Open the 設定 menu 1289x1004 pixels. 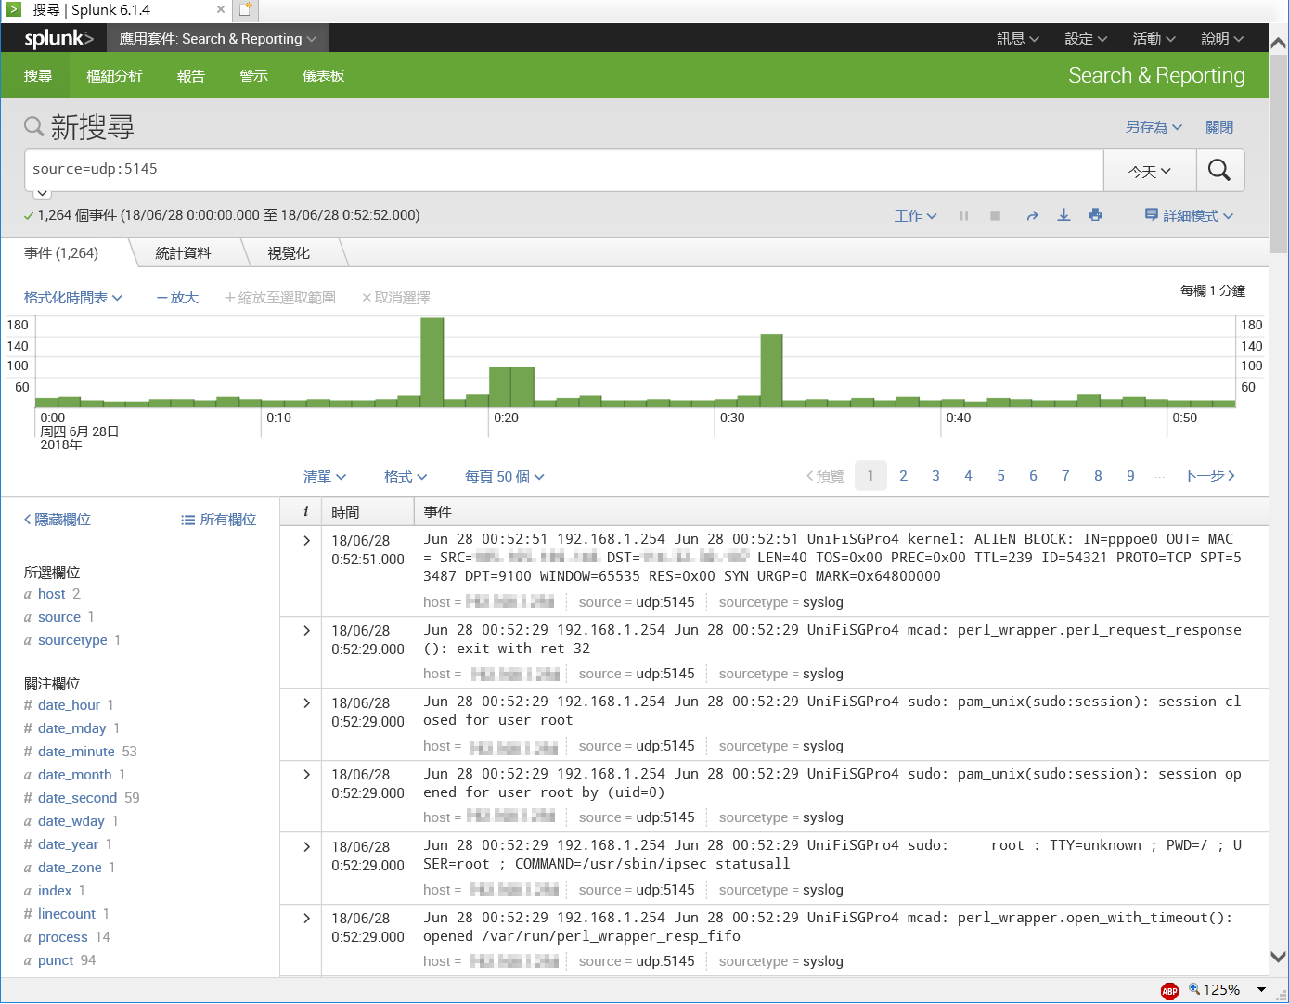coord(1083,39)
